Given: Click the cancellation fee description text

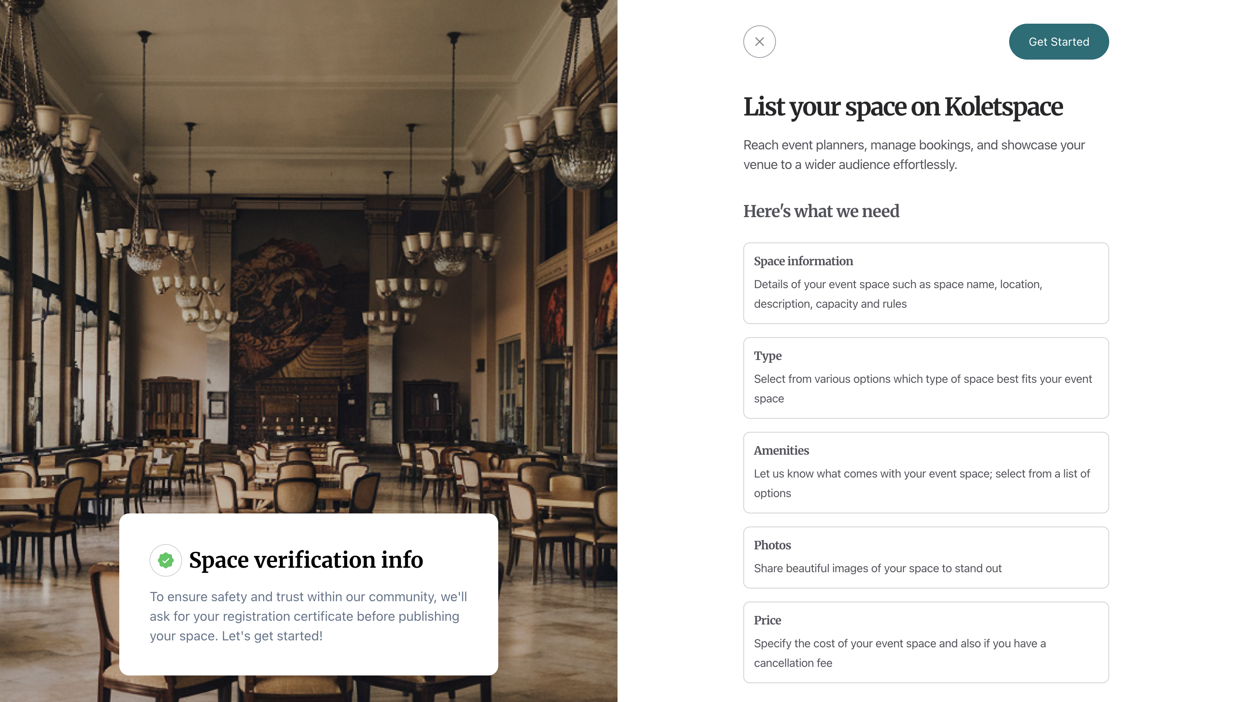Looking at the screenshot, I should pos(900,653).
